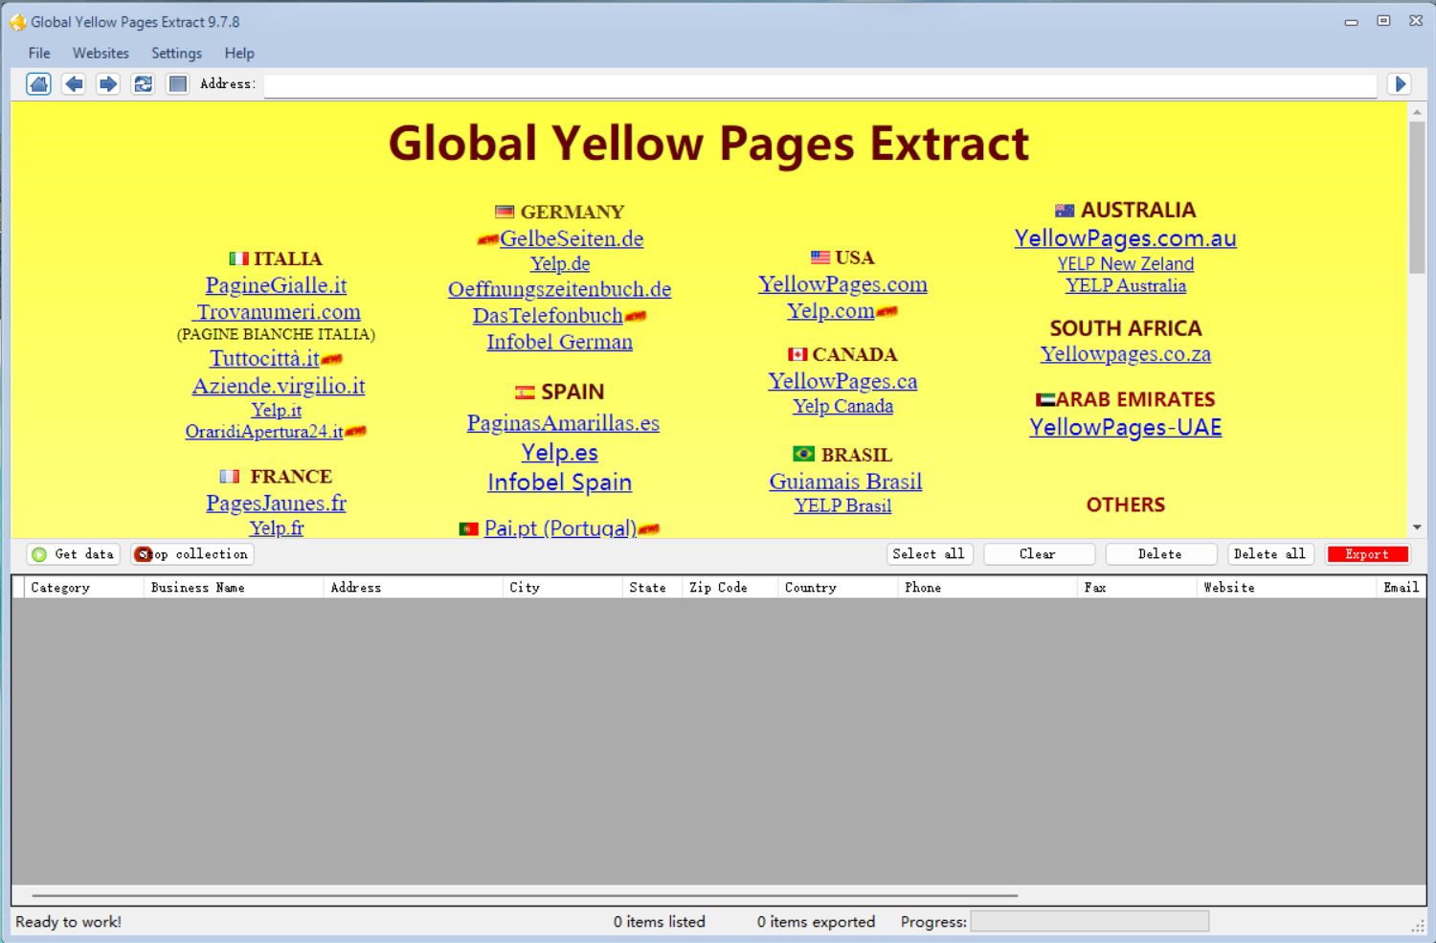This screenshot has height=943, width=1436.
Task: Start extraction with Get data button
Action: pos(74,554)
